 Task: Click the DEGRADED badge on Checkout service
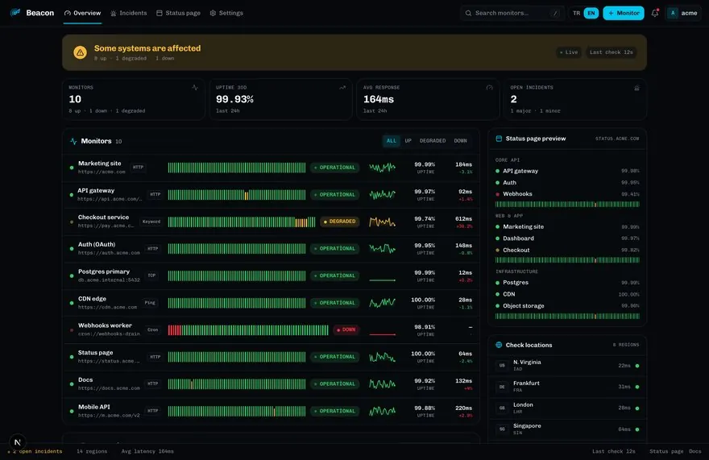point(340,222)
